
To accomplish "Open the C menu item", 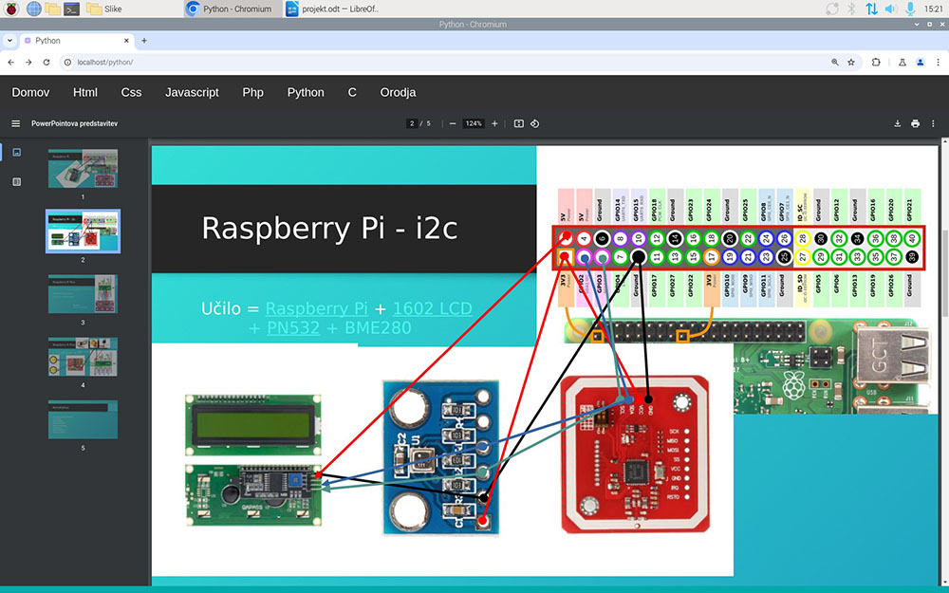I will (x=352, y=93).
